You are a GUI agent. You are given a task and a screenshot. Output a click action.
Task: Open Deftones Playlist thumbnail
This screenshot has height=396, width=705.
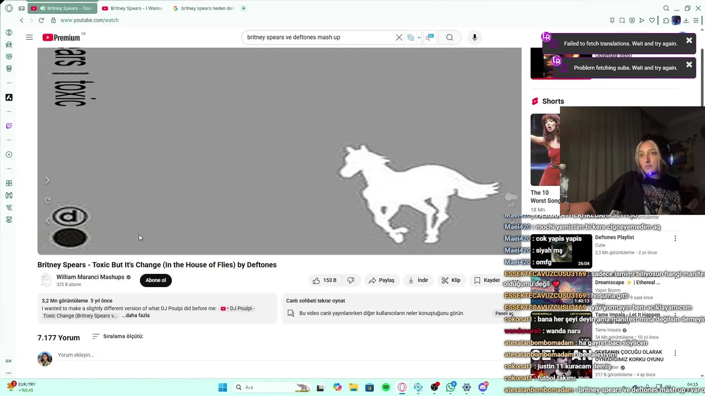point(561,251)
